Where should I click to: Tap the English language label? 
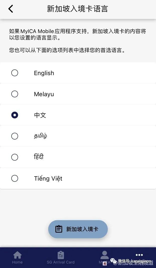(x=44, y=73)
